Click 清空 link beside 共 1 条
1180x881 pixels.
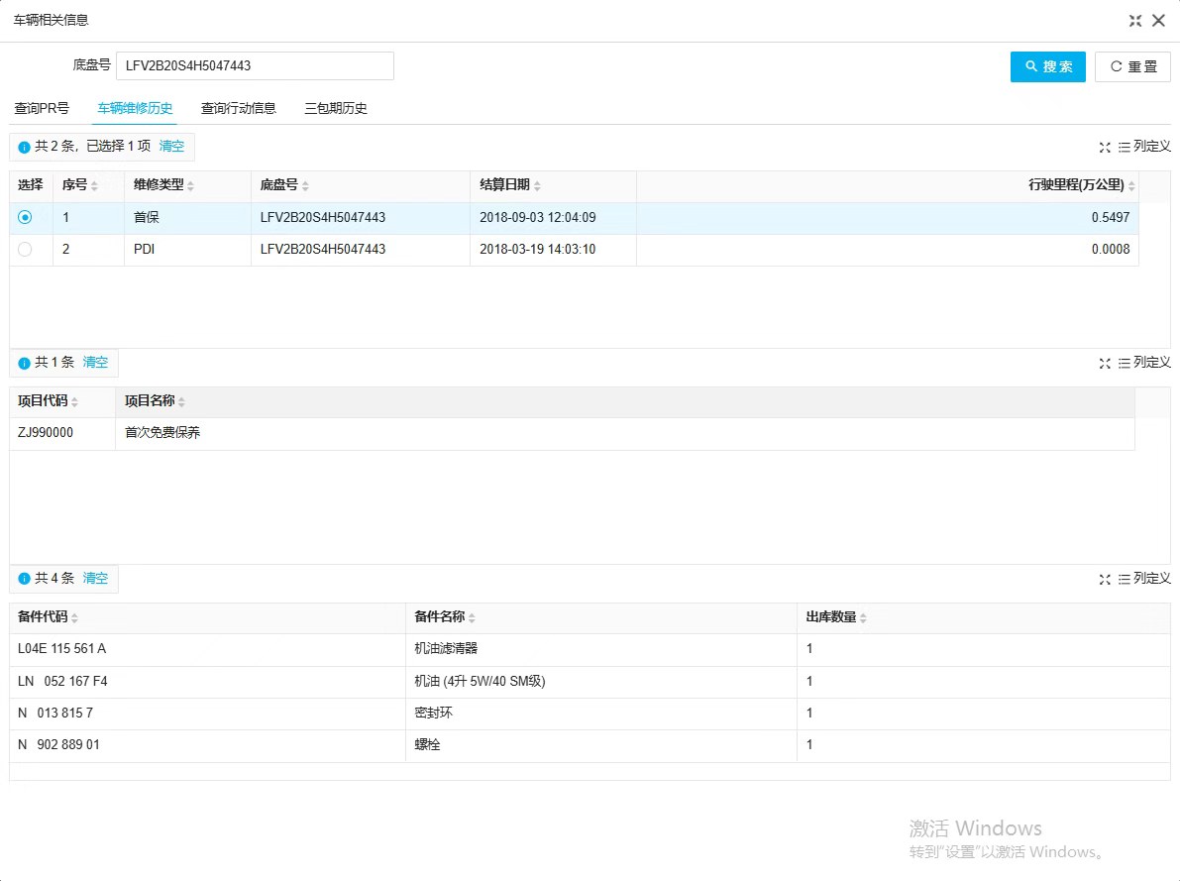(x=95, y=362)
